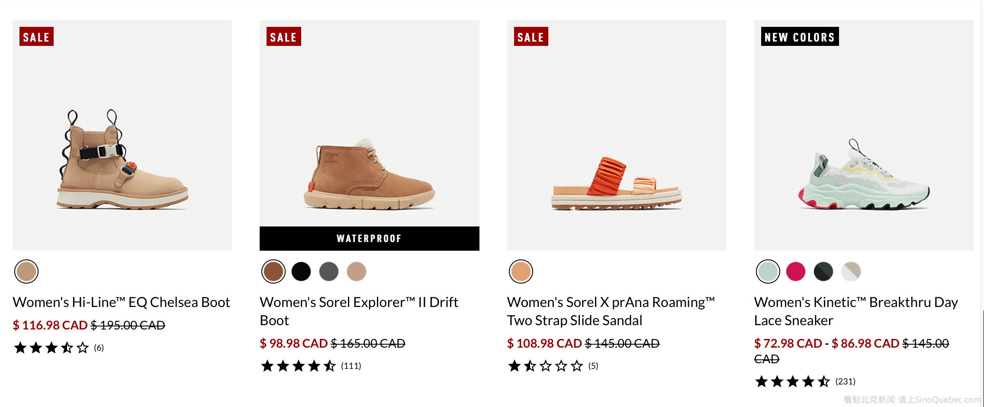Select the mint green Kinetic sneaker swatch
984x407 pixels.
[768, 271]
